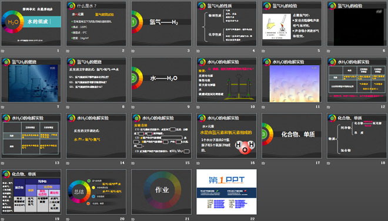Click the slide number label "18"
This screenshot has width=388, height=221.
click(x=383, y=162)
